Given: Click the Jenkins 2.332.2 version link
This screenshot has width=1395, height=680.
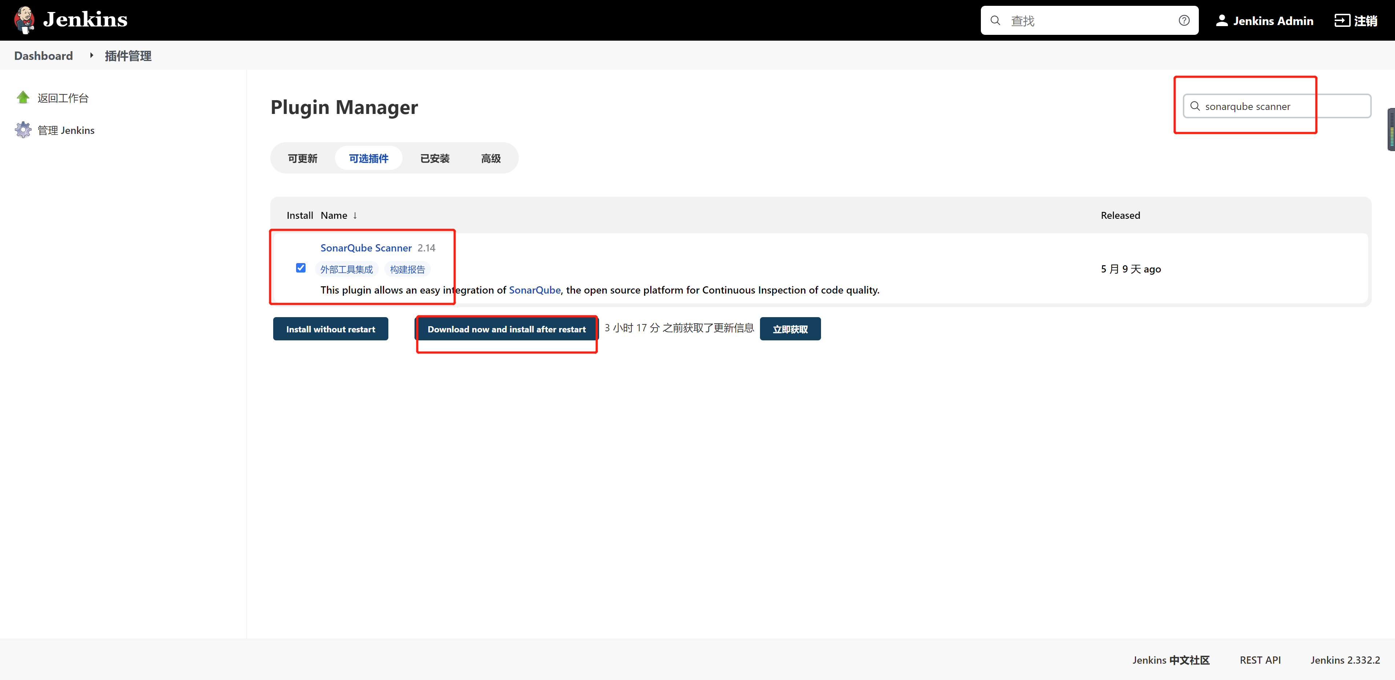Looking at the screenshot, I should coord(1345,660).
